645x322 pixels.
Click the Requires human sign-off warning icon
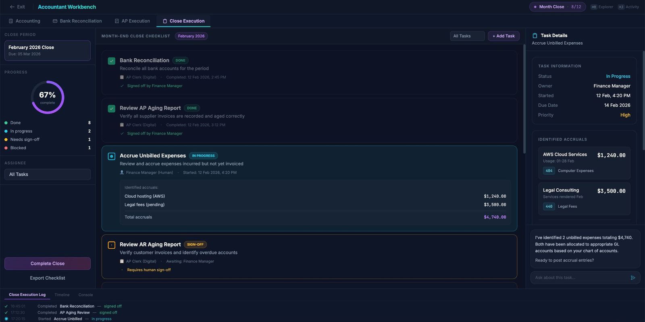(x=122, y=270)
